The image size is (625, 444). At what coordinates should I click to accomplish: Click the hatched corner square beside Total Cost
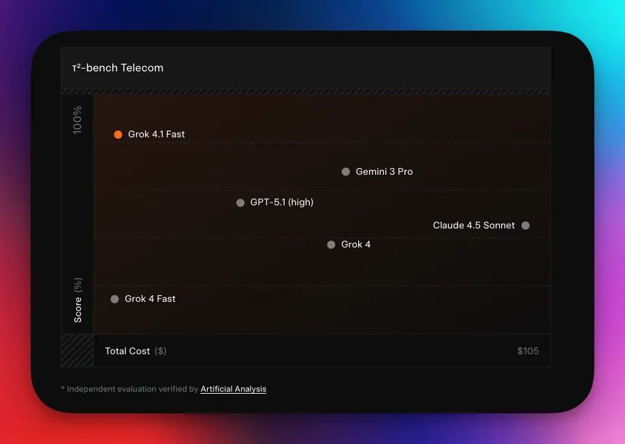click(x=77, y=351)
